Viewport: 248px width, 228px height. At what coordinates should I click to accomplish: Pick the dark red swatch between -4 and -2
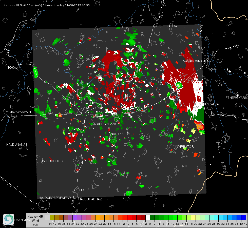point(143,217)
